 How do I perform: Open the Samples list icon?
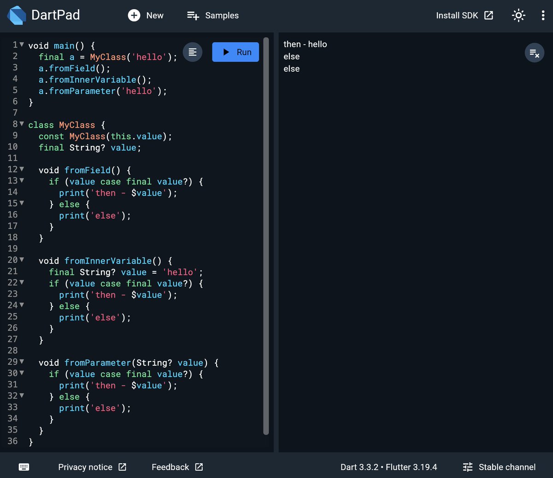(193, 16)
